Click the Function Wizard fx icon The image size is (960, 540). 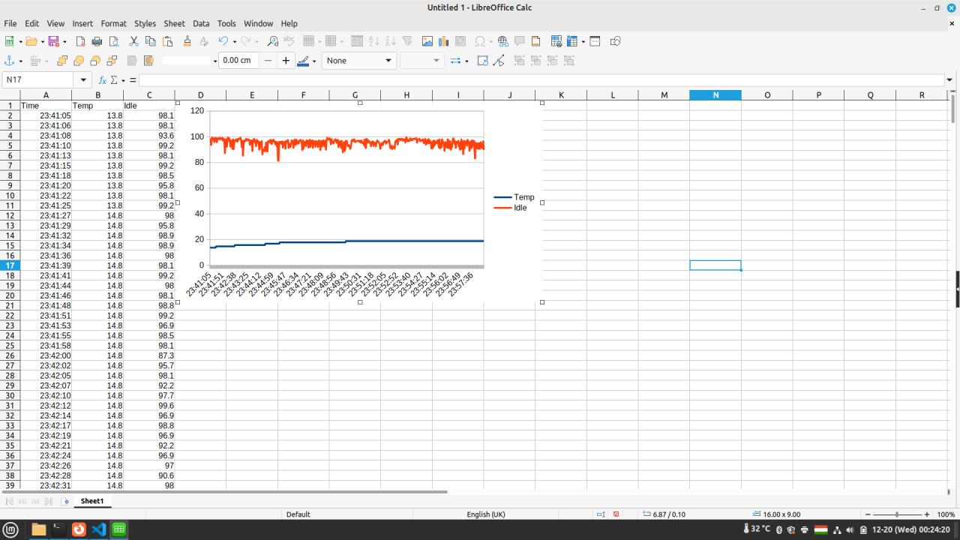[x=103, y=79]
